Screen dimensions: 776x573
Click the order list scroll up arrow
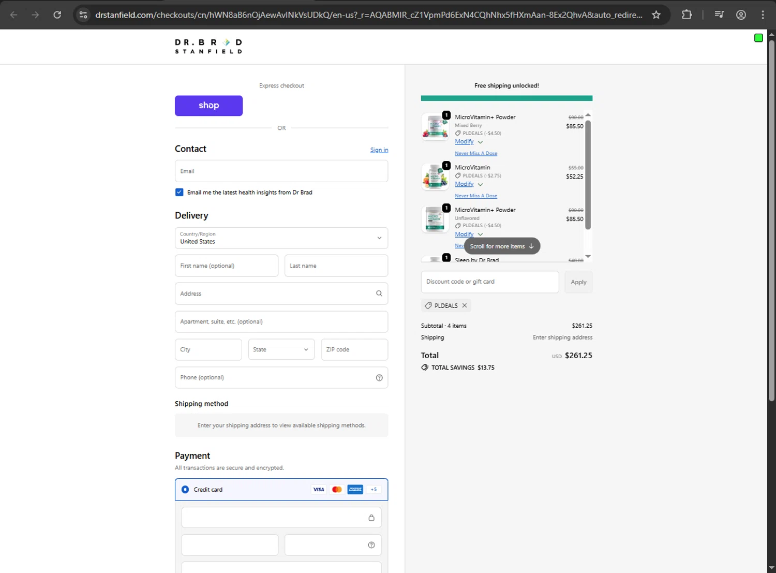coord(588,115)
